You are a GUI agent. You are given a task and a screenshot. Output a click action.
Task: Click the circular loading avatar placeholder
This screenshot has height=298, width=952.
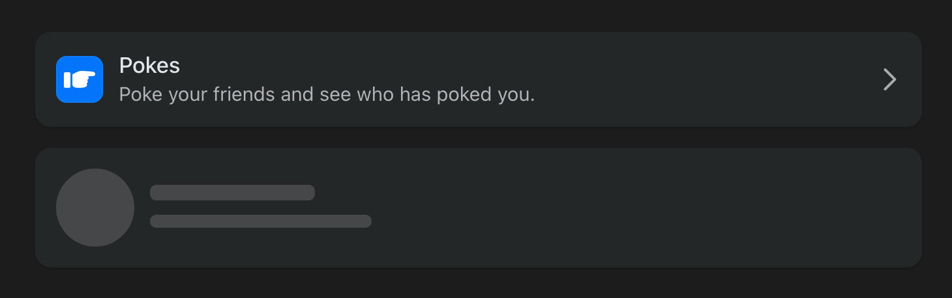click(95, 208)
